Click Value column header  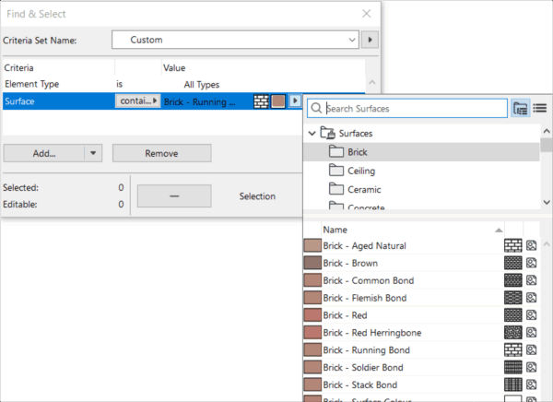[x=264, y=67]
